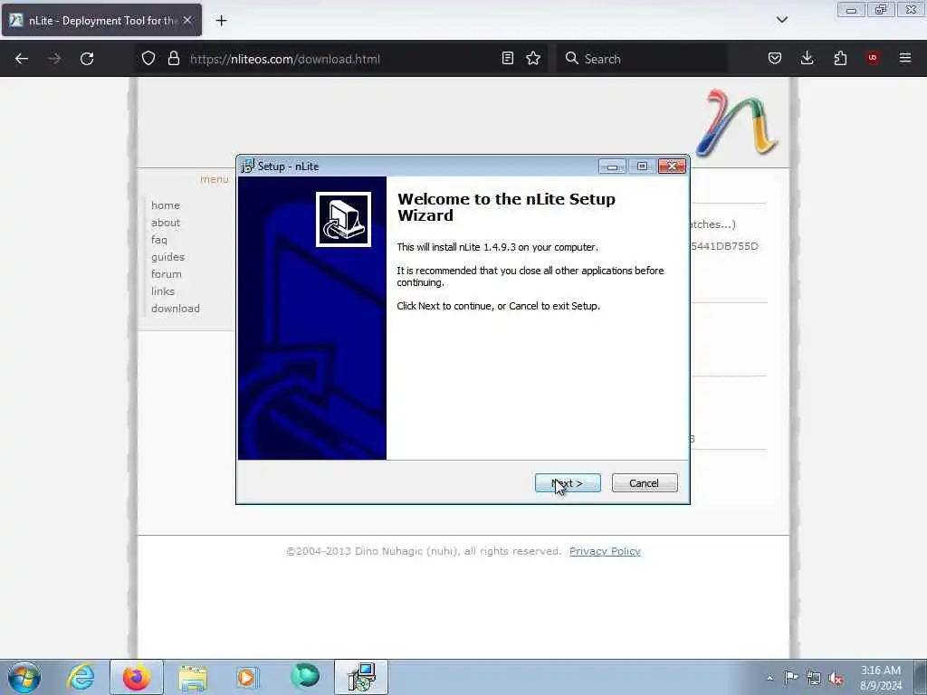View site security via the padlock icon
This screenshot has height=695, width=927.
pyautogui.click(x=173, y=59)
